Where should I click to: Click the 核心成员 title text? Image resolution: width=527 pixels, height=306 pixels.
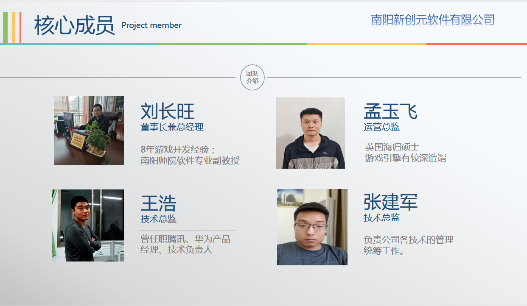[x=74, y=25]
